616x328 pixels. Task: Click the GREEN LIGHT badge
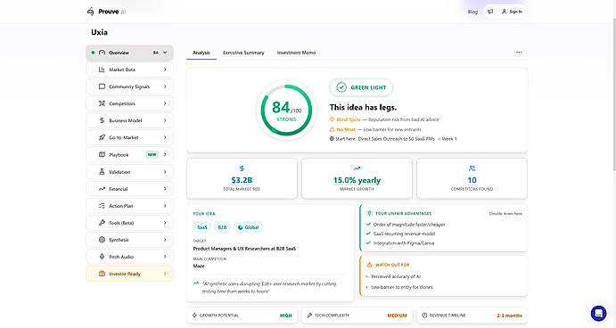(x=361, y=87)
